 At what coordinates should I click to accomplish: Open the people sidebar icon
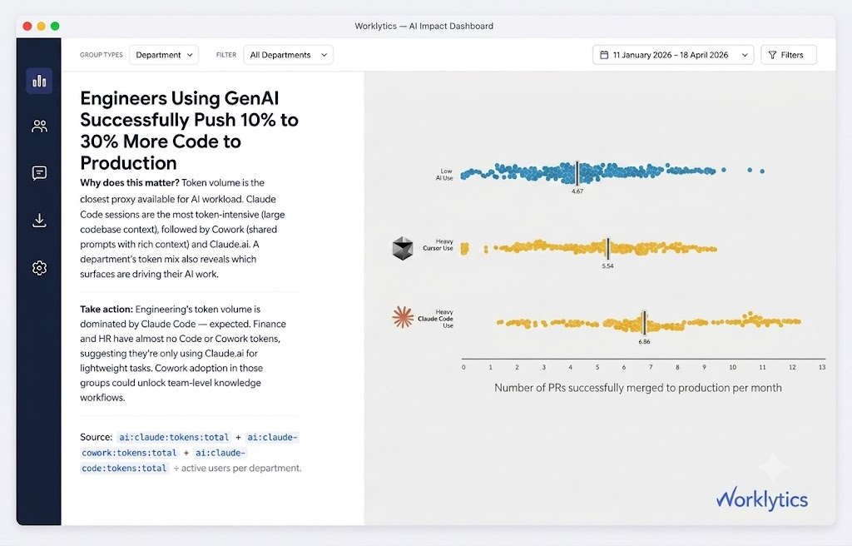click(x=39, y=127)
